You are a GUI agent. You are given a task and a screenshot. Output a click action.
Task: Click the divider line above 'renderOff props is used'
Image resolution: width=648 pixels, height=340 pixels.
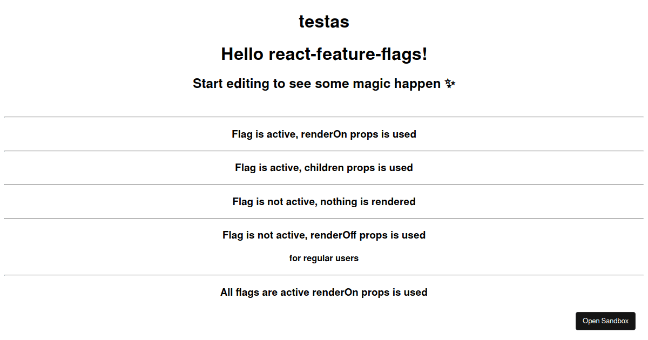pyautogui.click(x=324, y=218)
